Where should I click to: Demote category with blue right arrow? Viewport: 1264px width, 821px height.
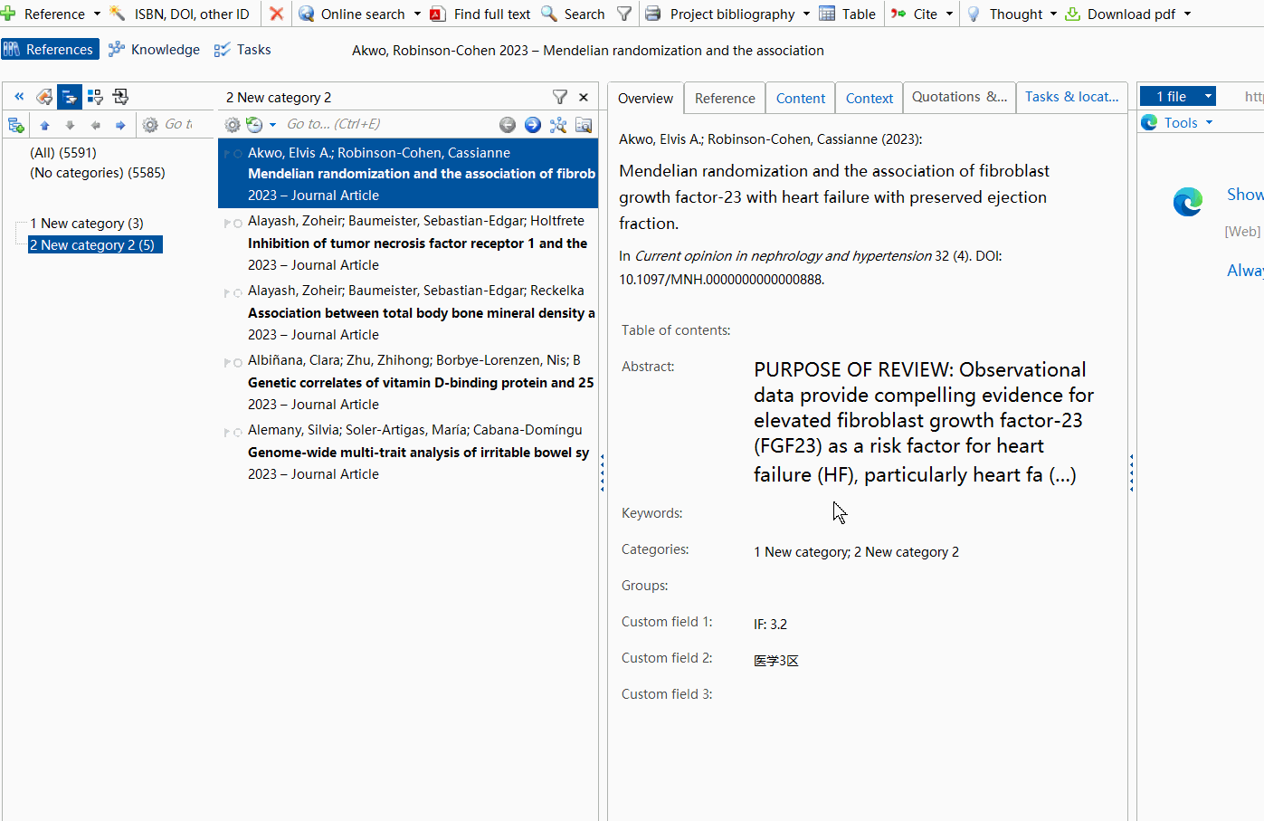click(120, 125)
